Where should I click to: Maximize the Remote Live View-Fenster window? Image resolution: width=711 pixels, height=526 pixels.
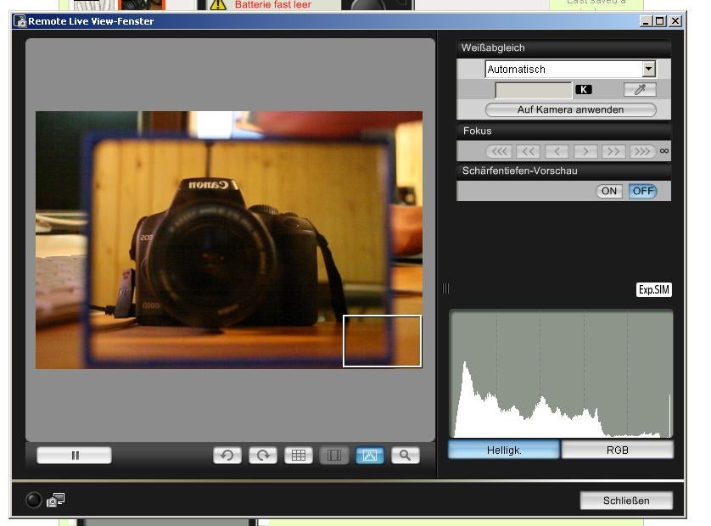660,21
